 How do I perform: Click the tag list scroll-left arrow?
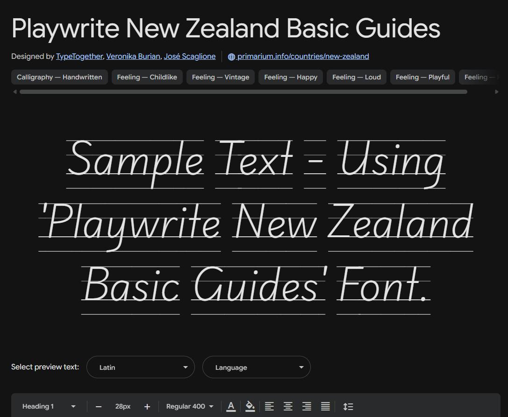tap(15, 92)
